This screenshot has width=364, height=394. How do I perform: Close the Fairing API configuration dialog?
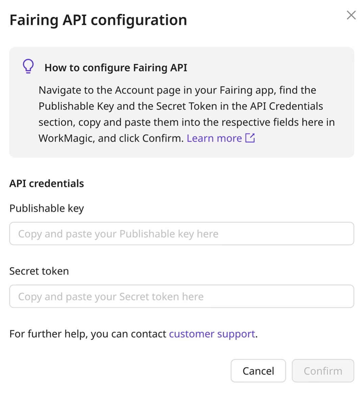tap(351, 15)
